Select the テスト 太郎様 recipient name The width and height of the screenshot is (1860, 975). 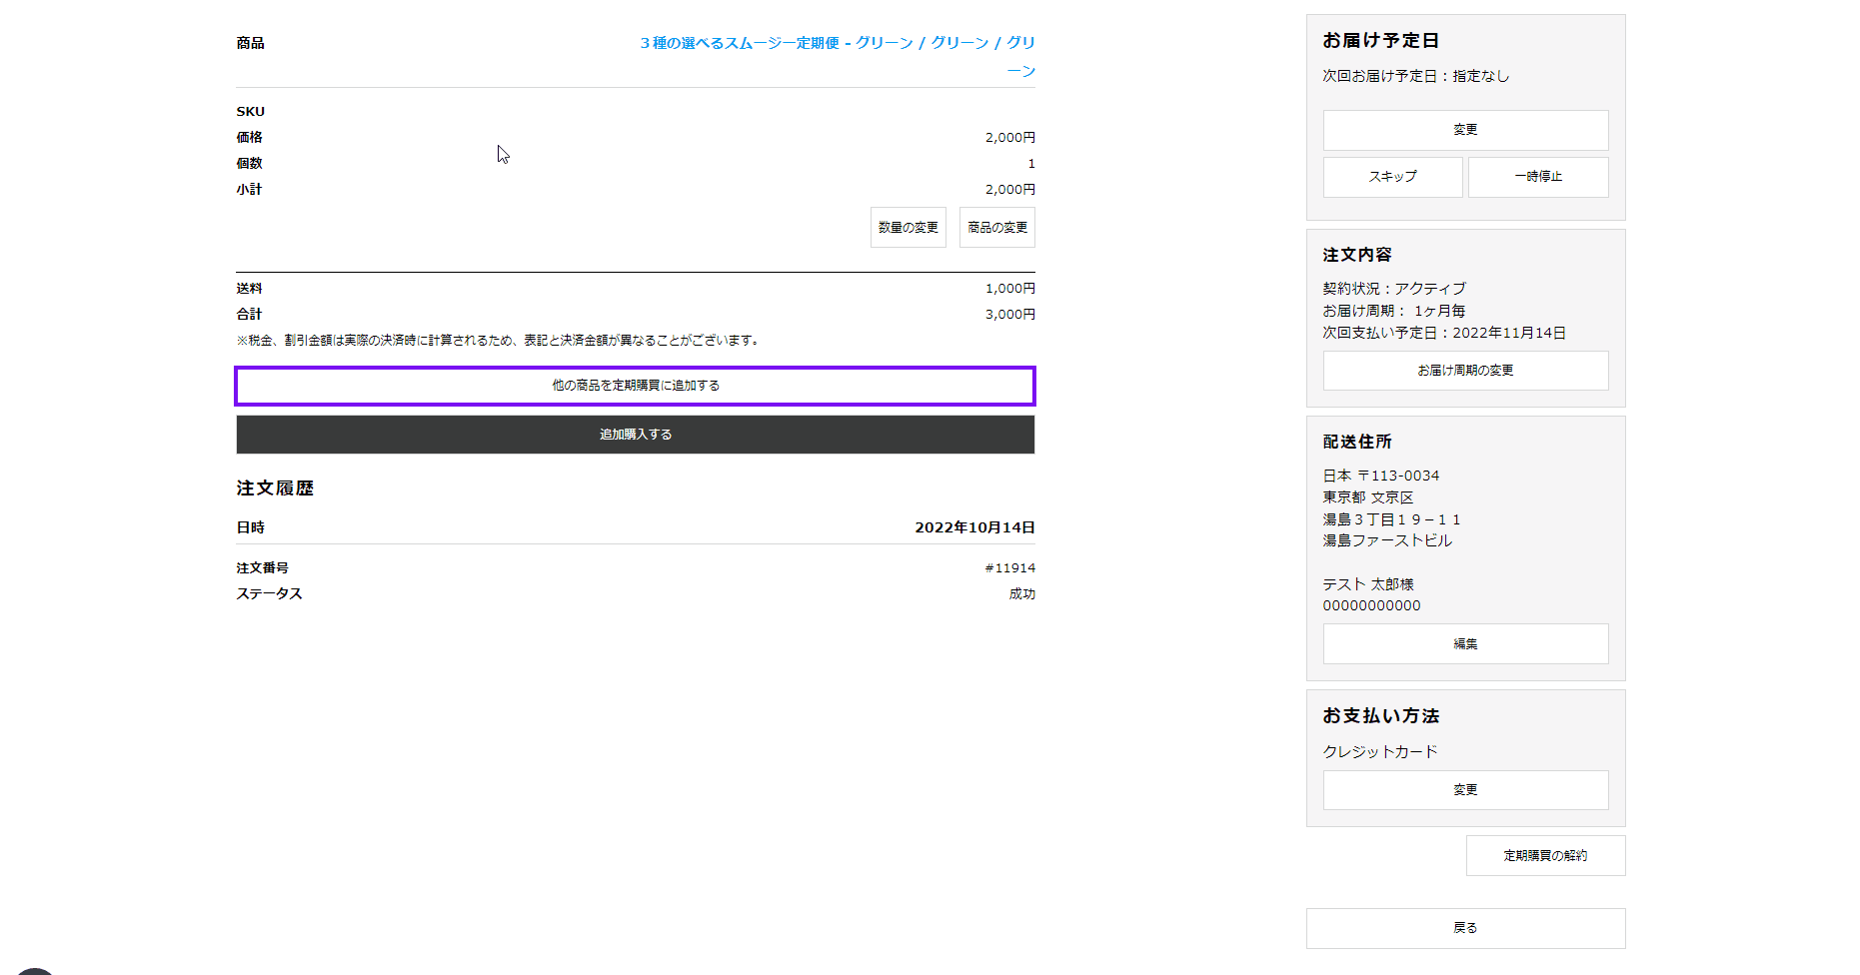[1368, 585]
